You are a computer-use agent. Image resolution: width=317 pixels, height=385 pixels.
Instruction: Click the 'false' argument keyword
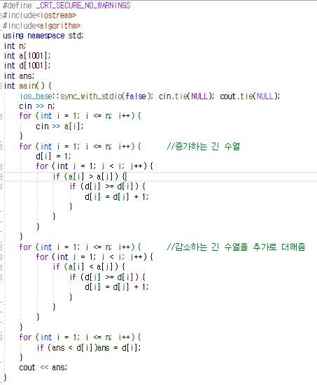tap(136, 96)
